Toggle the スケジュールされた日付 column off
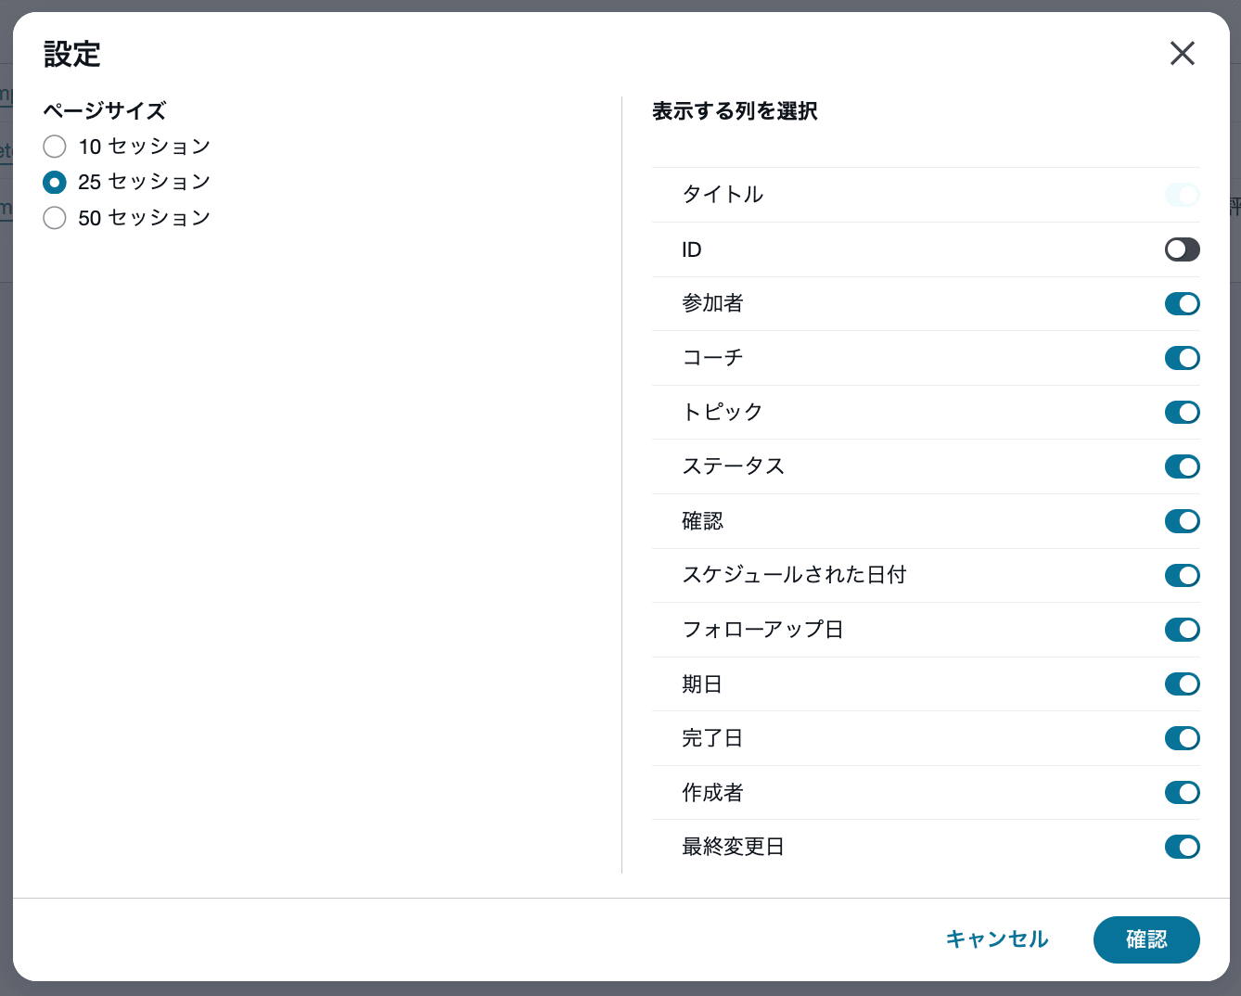The width and height of the screenshot is (1241, 996). coord(1182,575)
